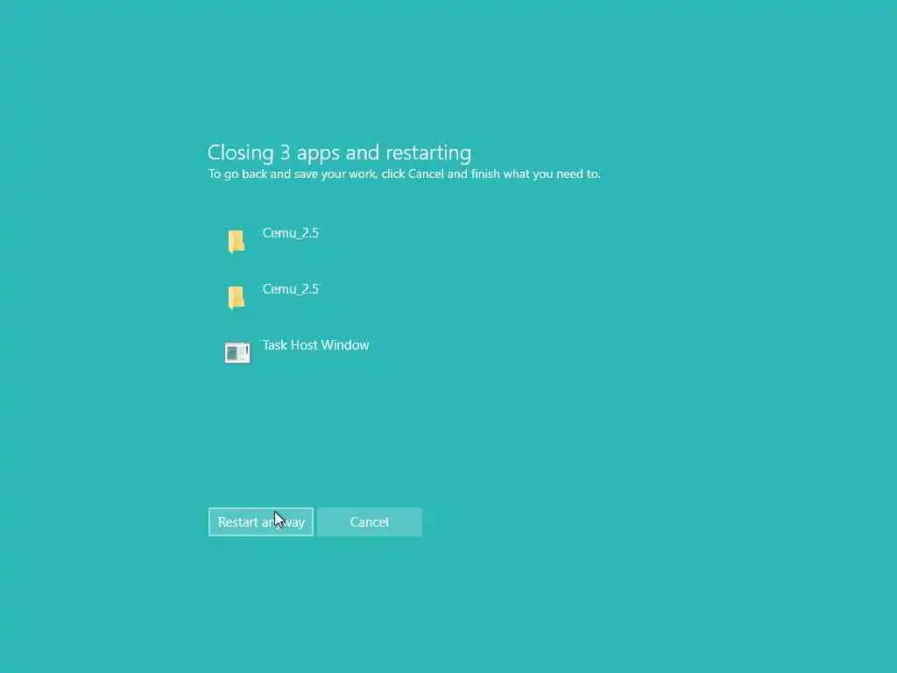
Task: Click the word 'restarting' in the heading
Action: (x=428, y=152)
